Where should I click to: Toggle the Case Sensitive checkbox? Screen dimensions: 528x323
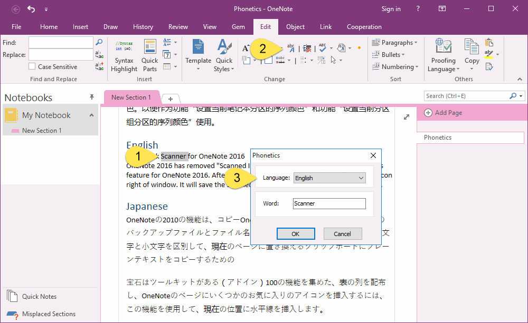tap(32, 66)
